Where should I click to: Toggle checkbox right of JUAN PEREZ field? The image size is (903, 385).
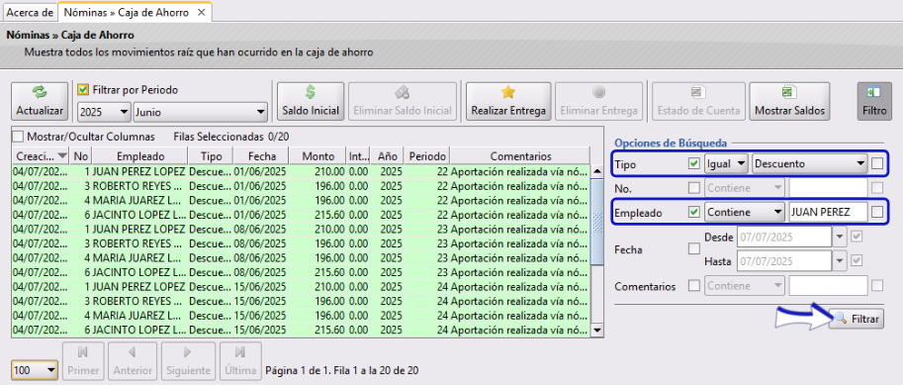point(877,212)
